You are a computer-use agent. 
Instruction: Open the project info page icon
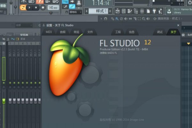click(x=148, y=11)
